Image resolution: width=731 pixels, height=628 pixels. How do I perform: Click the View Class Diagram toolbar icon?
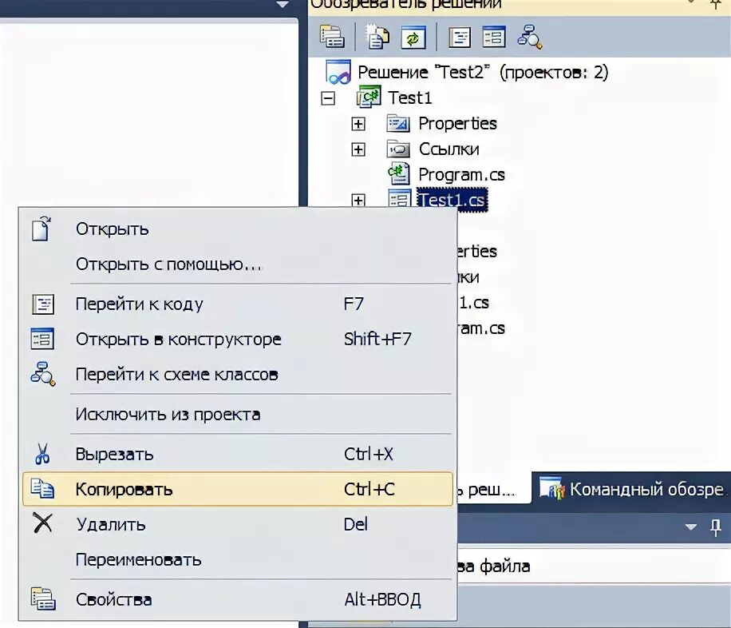[530, 37]
